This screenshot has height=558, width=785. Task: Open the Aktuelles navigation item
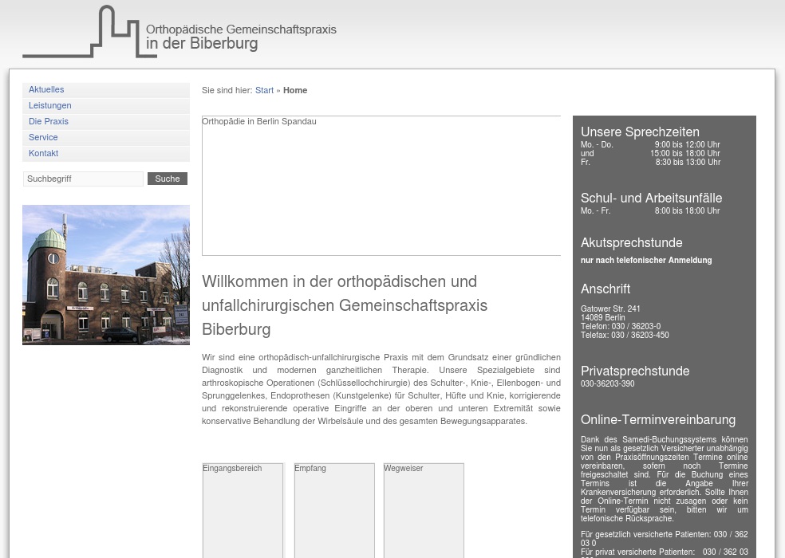coord(46,89)
